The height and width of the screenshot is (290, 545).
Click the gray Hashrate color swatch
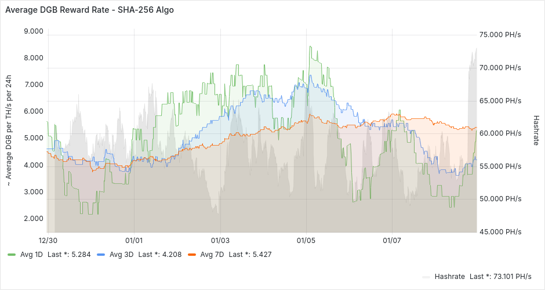[426, 277]
